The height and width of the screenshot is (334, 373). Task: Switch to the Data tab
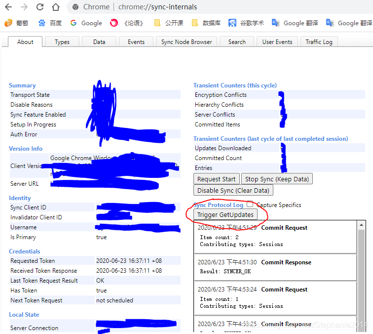[x=99, y=42]
